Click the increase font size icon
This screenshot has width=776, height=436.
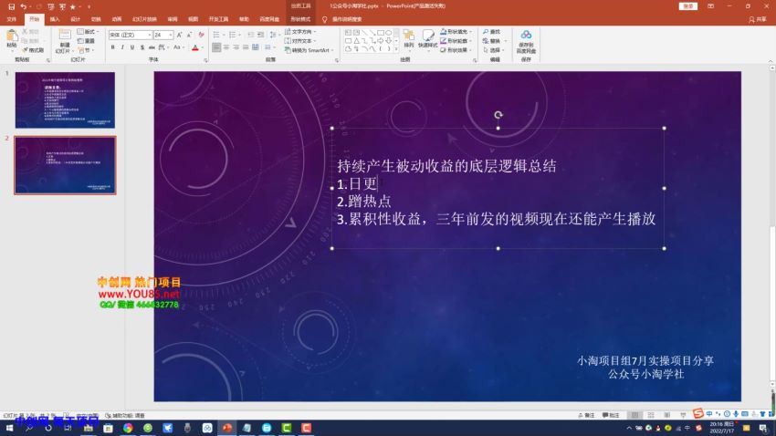pos(179,35)
